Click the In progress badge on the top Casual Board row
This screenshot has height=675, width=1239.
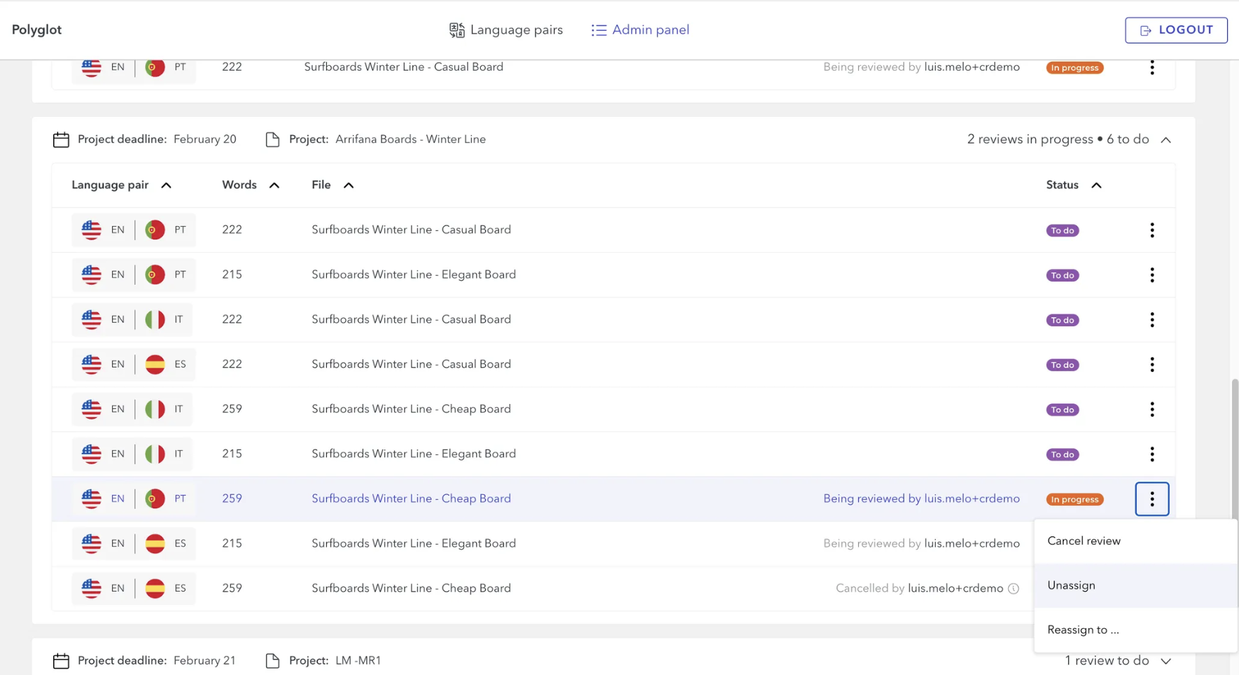point(1074,68)
